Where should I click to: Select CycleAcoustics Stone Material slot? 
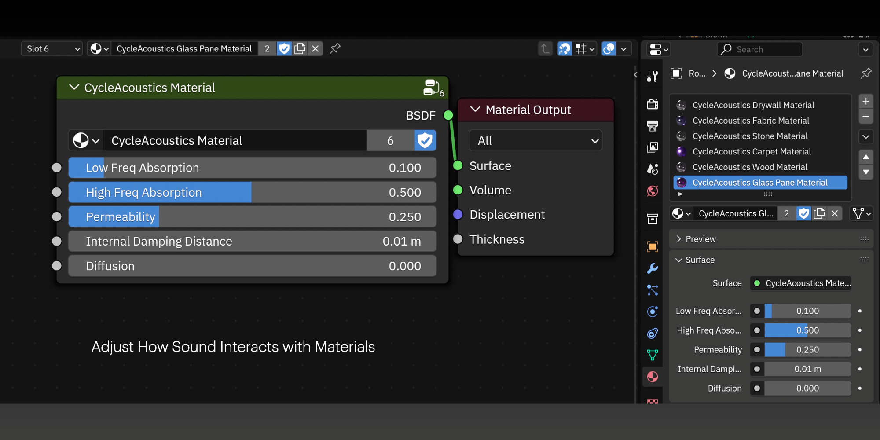coord(760,136)
